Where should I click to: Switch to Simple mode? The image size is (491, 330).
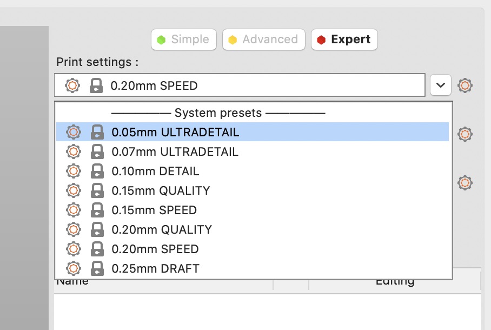184,39
